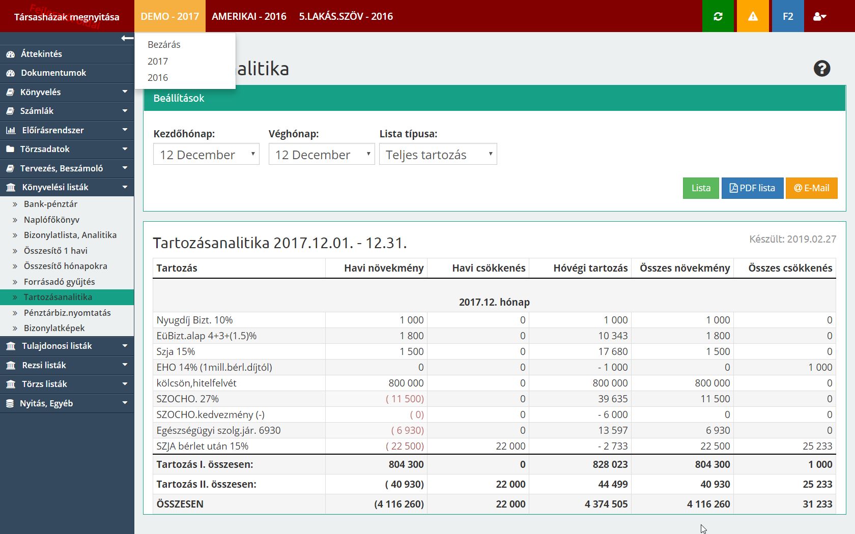Click the user account icon

pyautogui.click(x=819, y=16)
